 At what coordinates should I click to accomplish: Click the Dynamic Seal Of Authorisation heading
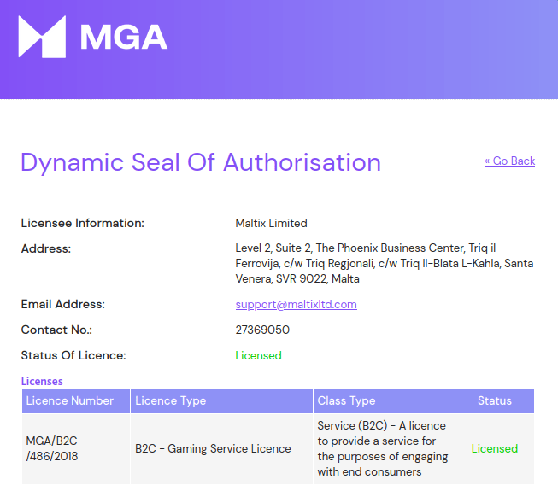(x=201, y=162)
